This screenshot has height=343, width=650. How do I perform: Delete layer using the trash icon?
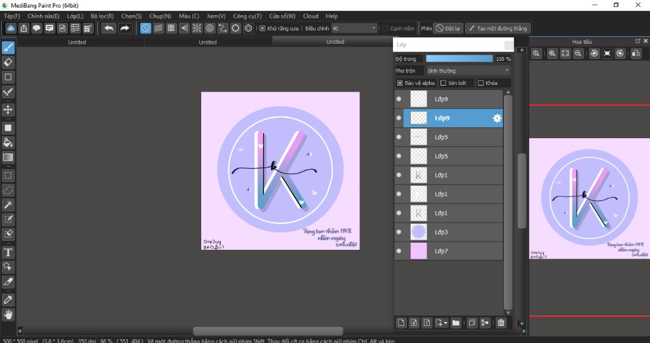tap(501, 323)
